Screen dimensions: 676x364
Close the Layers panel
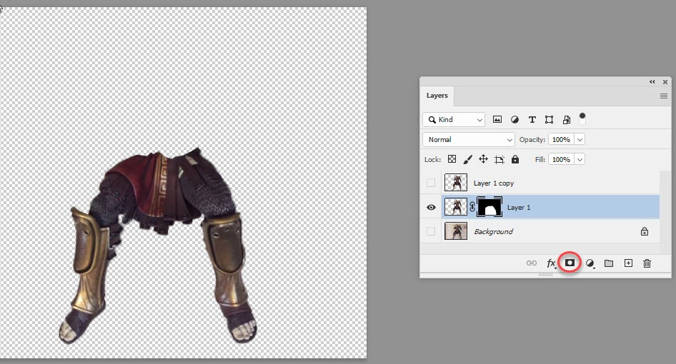665,82
